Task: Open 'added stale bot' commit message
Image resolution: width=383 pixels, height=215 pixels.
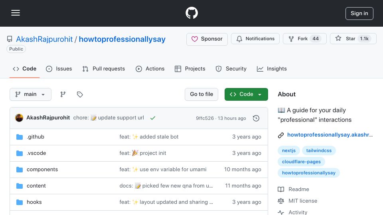Action: click(149, 137)
